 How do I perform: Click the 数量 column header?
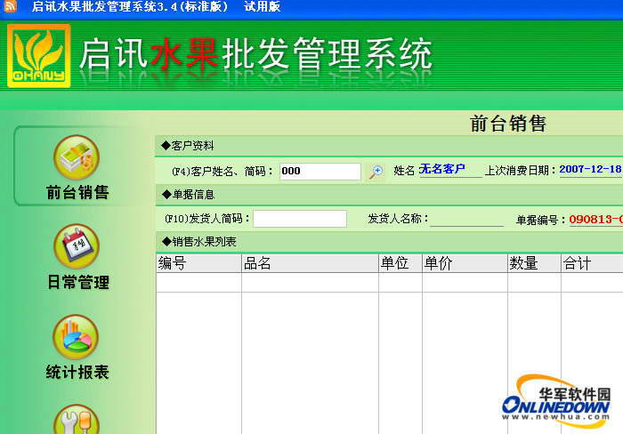click(534, 263)
